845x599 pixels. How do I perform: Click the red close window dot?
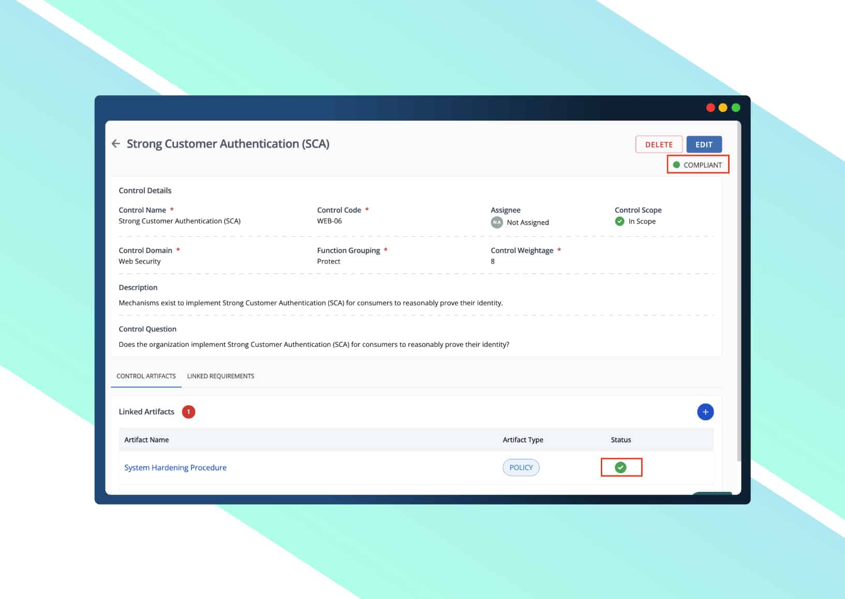710,108
